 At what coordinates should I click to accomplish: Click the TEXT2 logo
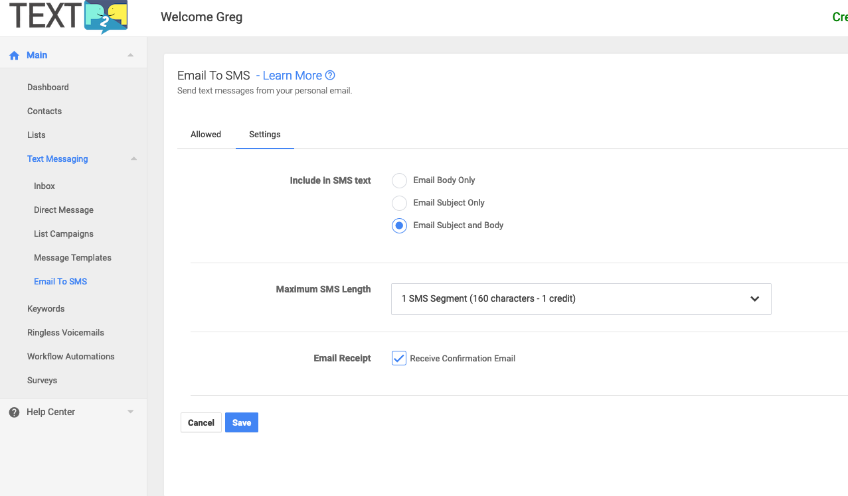coord(68,17)
